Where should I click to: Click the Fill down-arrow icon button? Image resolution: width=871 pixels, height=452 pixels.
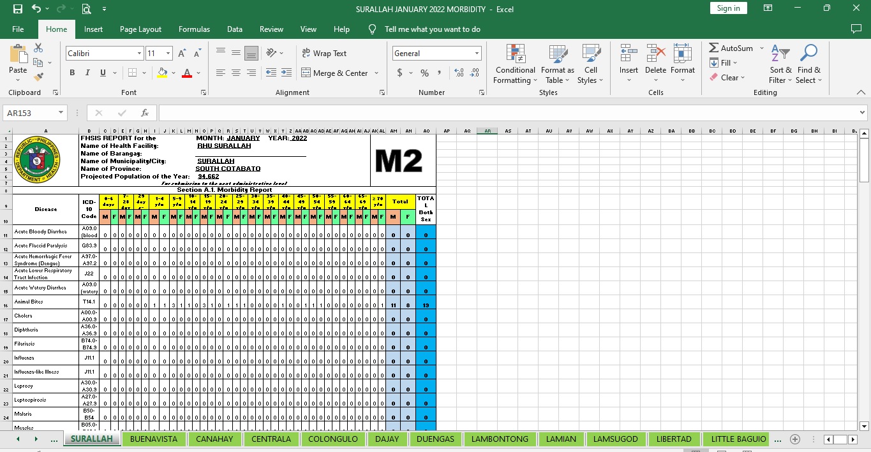(x=724, y=62)
